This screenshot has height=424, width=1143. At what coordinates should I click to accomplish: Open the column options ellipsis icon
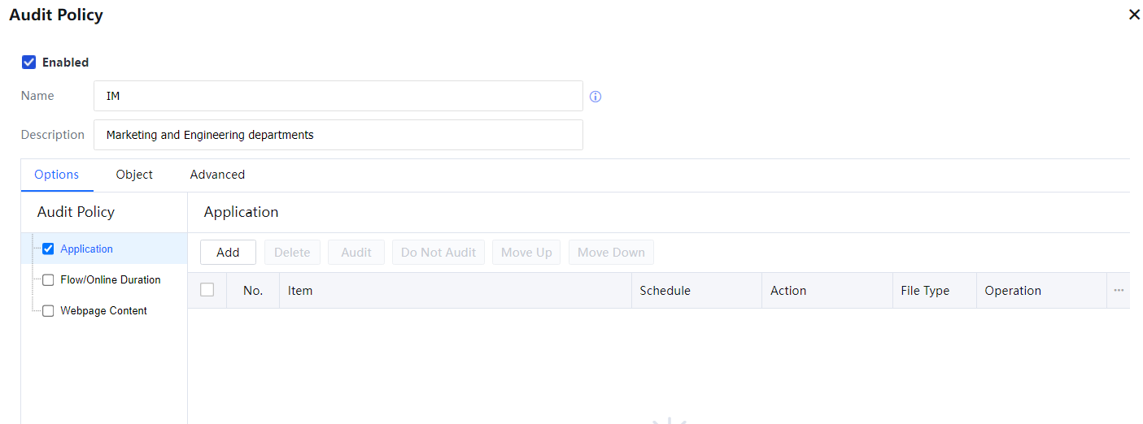pyautogui.click(x=1119, y=291)
